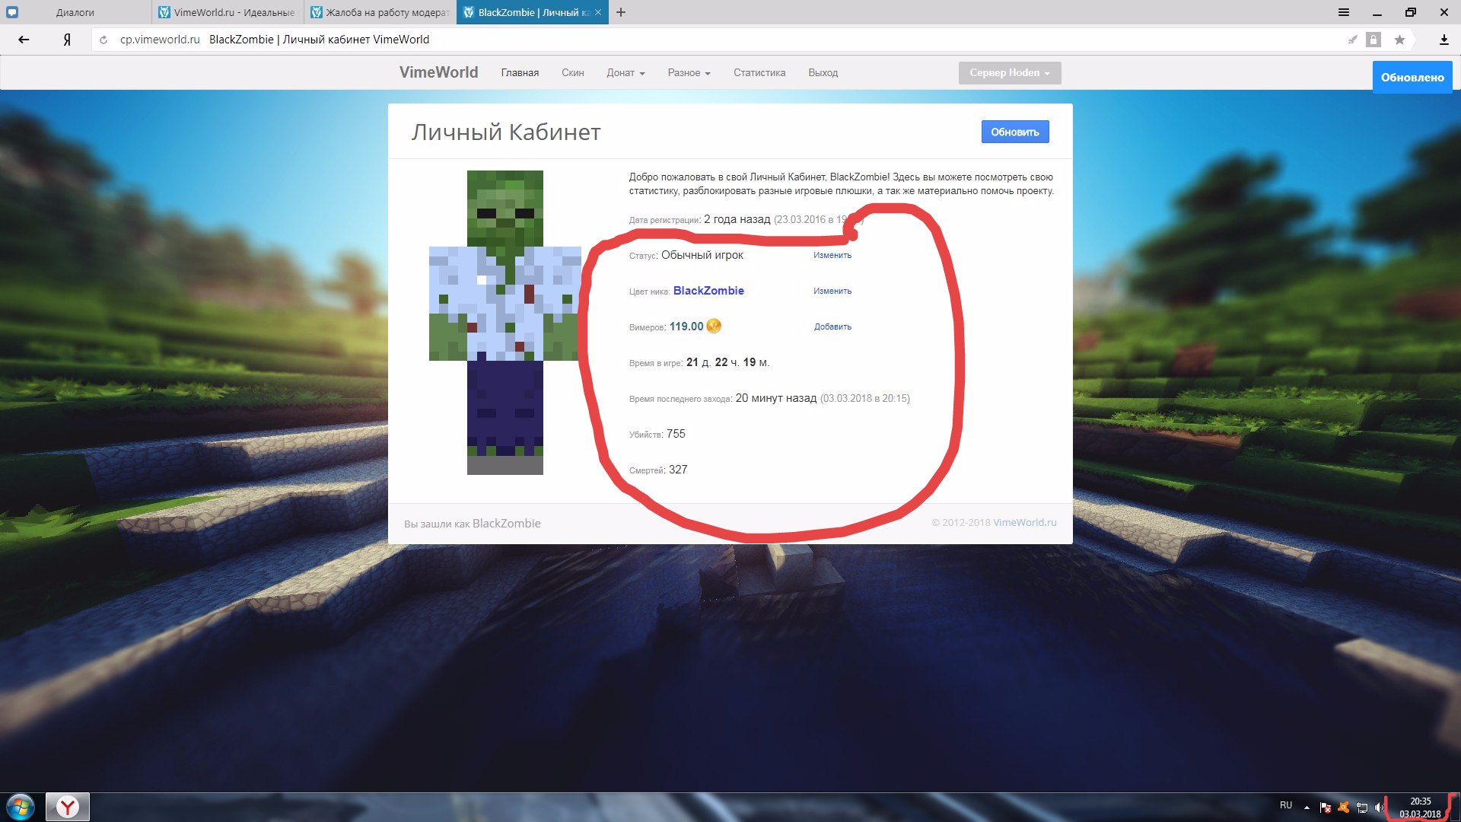The width and height of the screenshot is (1461, 822).
Task: Click Добавить next to Вимеров
Action: [832, 327]
